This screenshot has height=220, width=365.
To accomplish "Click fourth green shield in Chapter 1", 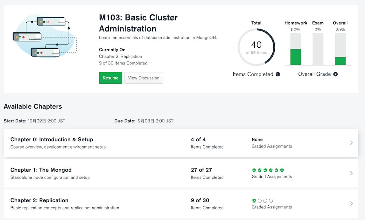I will [271, 170].
